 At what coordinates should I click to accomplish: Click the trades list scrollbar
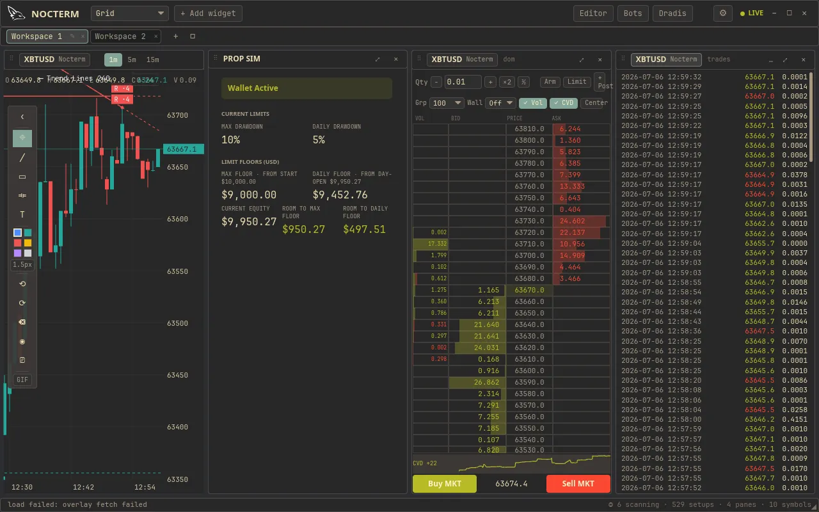811,117
